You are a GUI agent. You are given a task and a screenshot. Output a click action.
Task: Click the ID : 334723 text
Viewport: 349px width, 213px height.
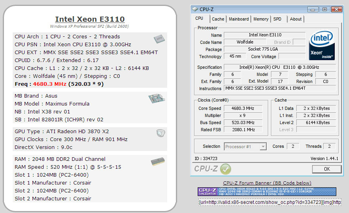pos(206,158)
